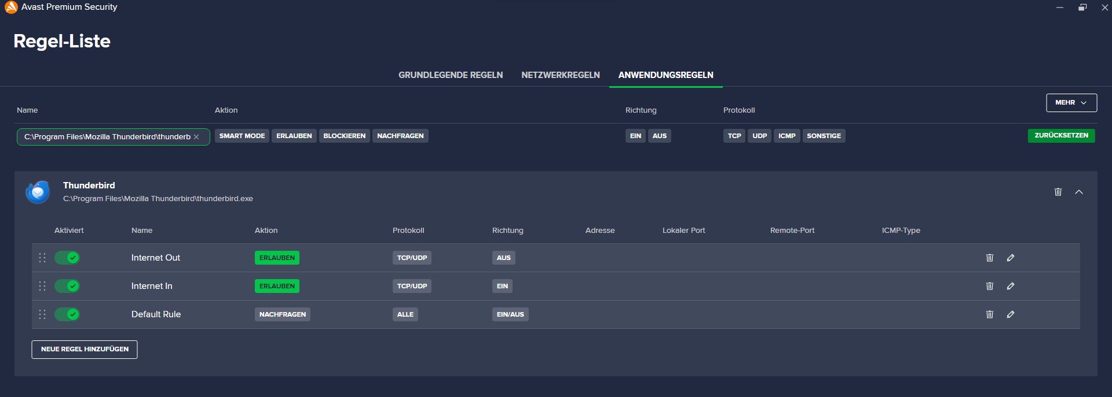This screenshot has height=397, width=1112.
Task: Filter by Erlauben action
Action: [x=294, y=136]
